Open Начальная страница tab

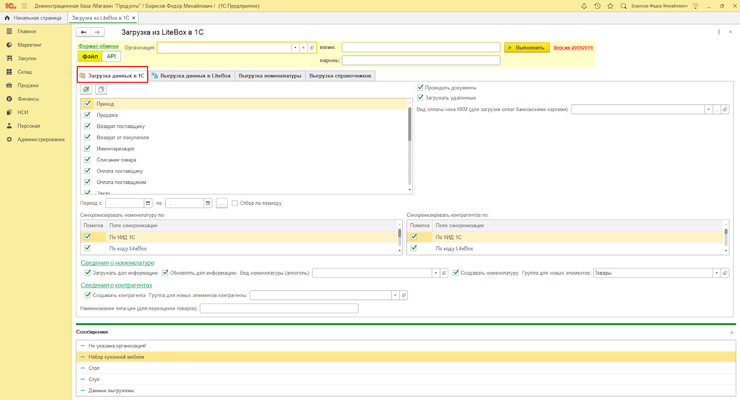[34, 18]
